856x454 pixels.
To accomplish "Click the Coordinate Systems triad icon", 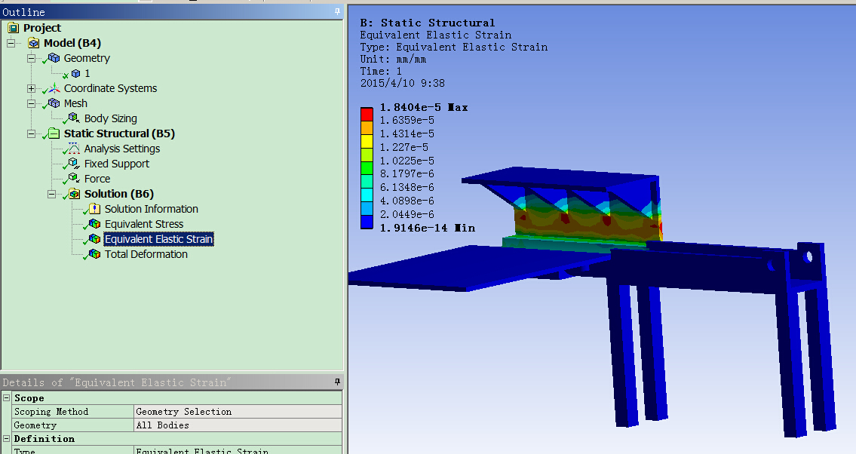I will point(54,88).
